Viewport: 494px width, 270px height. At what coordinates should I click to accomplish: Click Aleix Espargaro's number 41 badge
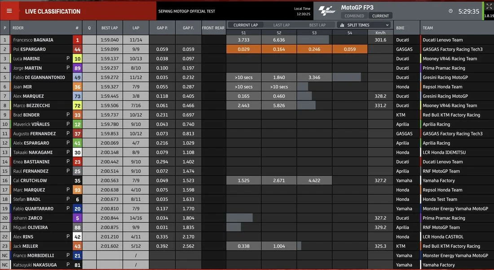point(77,143)
